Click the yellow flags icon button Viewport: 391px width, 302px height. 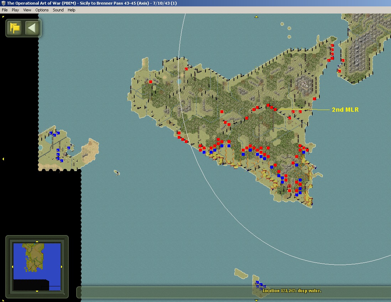tap(15, 28)
